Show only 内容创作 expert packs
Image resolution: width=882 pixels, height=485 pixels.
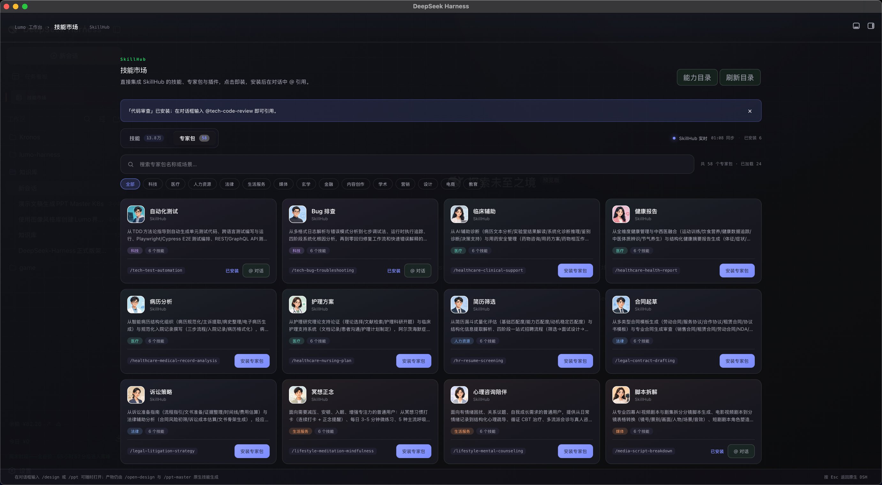(x=356, y=184)
